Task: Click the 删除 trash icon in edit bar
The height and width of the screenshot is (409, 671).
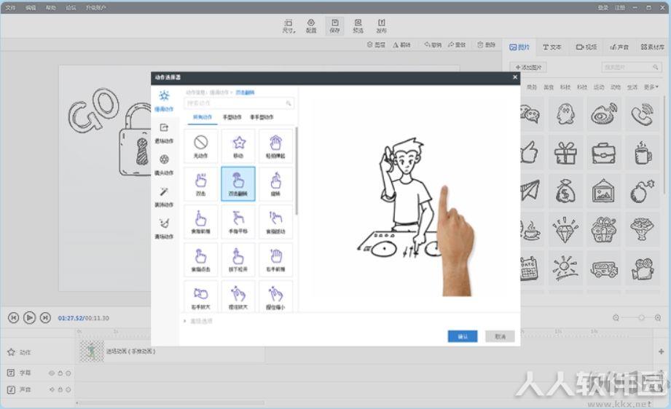Action: click(x=487, y=44)
